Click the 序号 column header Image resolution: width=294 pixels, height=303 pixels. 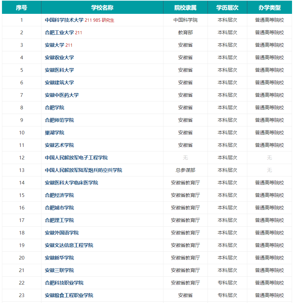(22, 8)
